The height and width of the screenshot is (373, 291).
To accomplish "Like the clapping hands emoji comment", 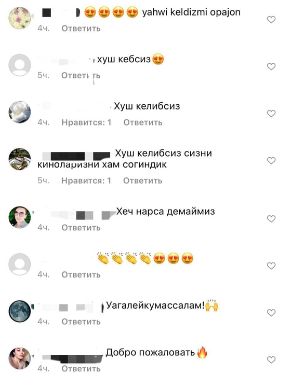I will pyautogui.click(x=271, y=266).
